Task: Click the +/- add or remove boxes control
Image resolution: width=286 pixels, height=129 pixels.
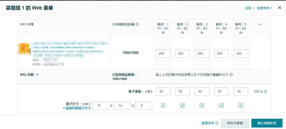Action: click(x=261, y=24)
